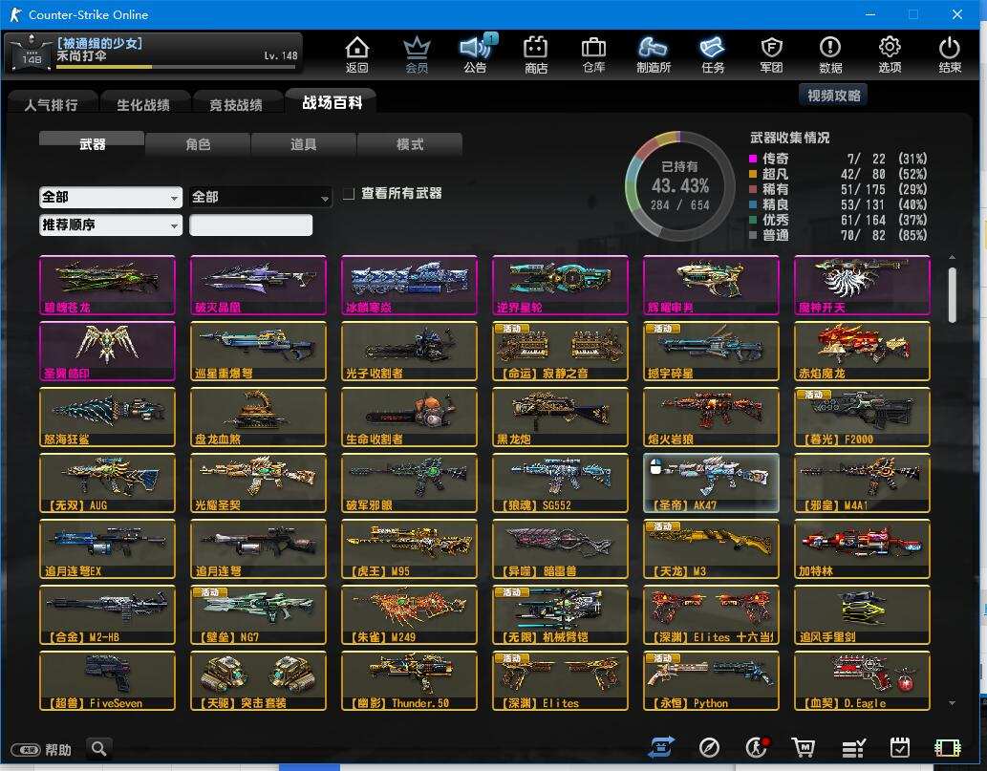Click the checklist icon in bottom bar
Viewport: 987px width, 771px height.
pyautogui.click(x=853, y=748)
